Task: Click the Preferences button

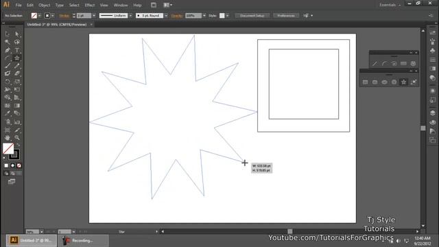Action: [x=286, y=16]
